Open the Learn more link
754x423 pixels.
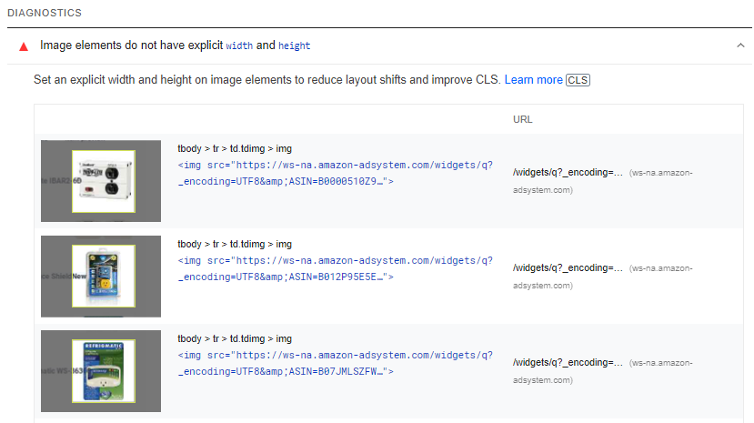533,80
